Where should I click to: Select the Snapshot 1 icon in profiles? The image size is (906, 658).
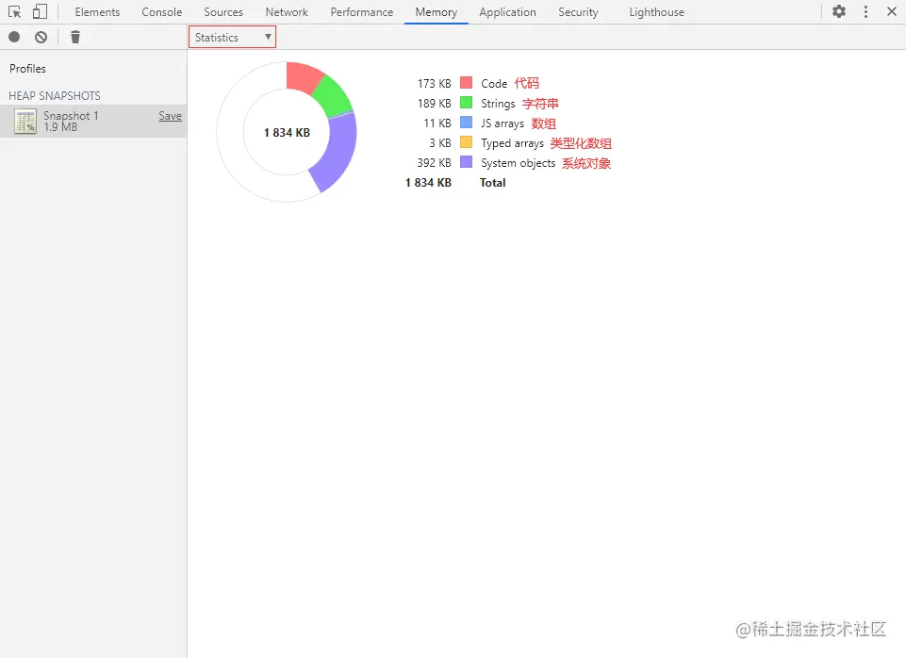(25, 122)
